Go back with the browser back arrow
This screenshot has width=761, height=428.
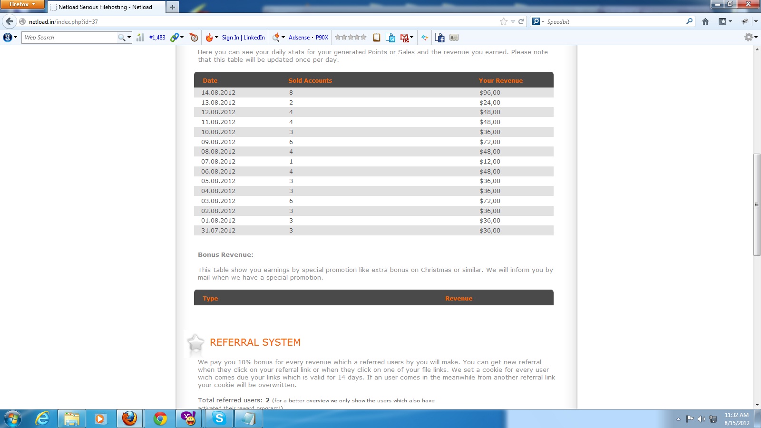pos(9,21)
